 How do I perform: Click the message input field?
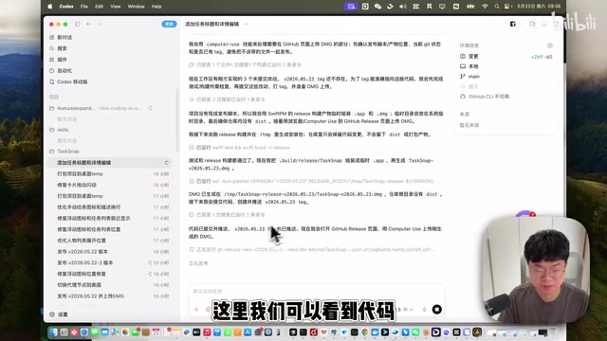(x=316, y=292)
